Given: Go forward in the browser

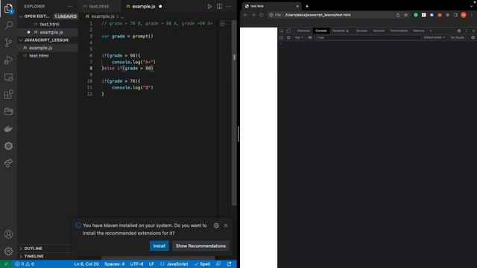Looking at the screenshot, I should 253,15.
